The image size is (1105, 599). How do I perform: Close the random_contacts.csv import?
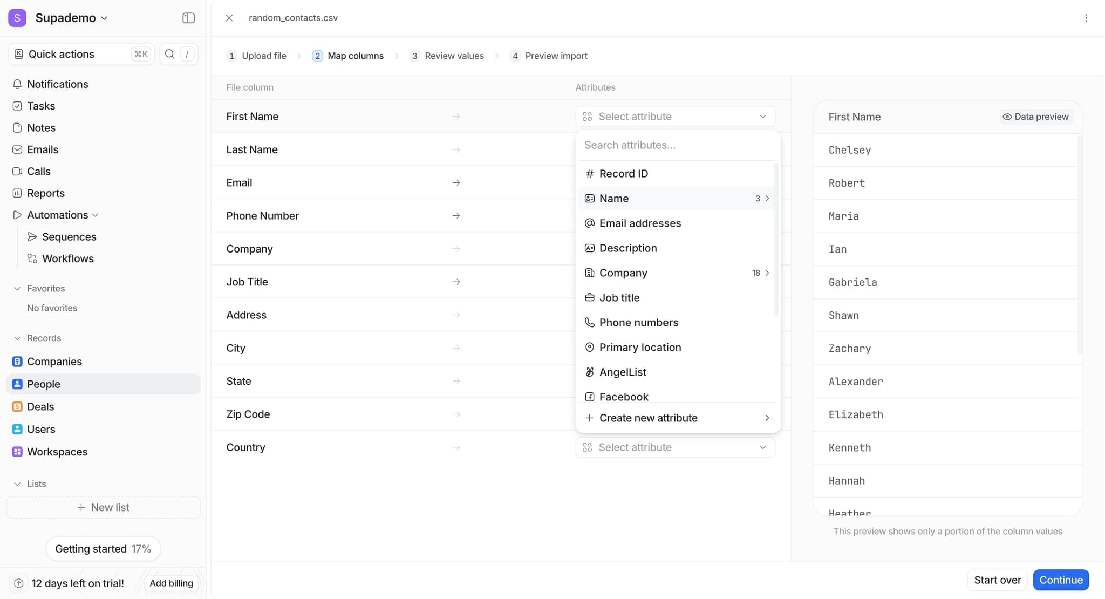pos(229,18)
